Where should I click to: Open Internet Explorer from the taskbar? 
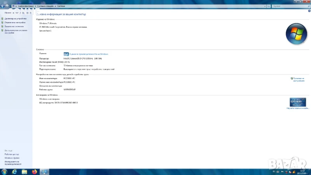[15, 171]
